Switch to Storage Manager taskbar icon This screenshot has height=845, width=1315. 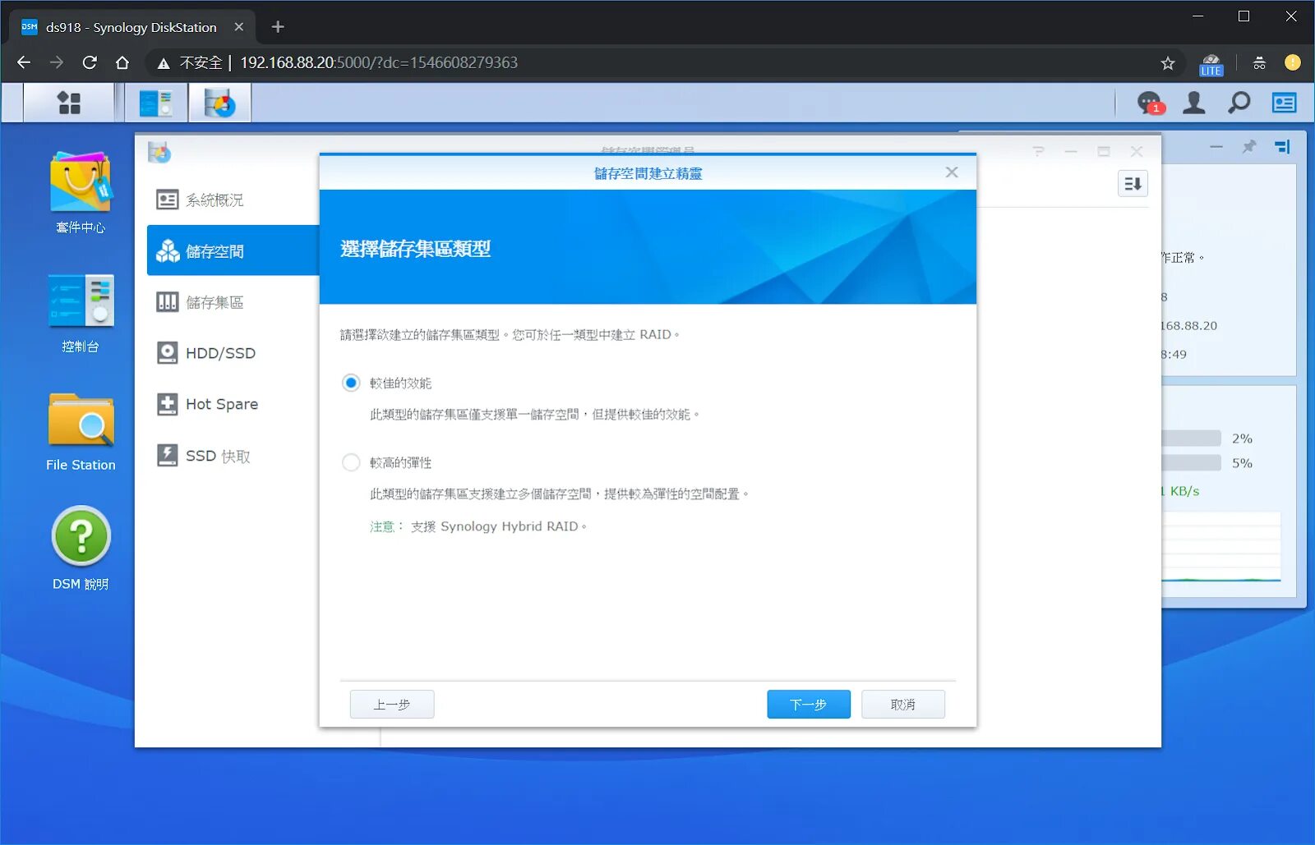(x=219, y=103)
